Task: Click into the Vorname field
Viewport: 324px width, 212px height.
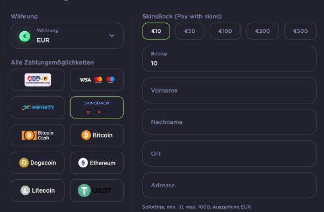Action: click(x=230, y=90)
